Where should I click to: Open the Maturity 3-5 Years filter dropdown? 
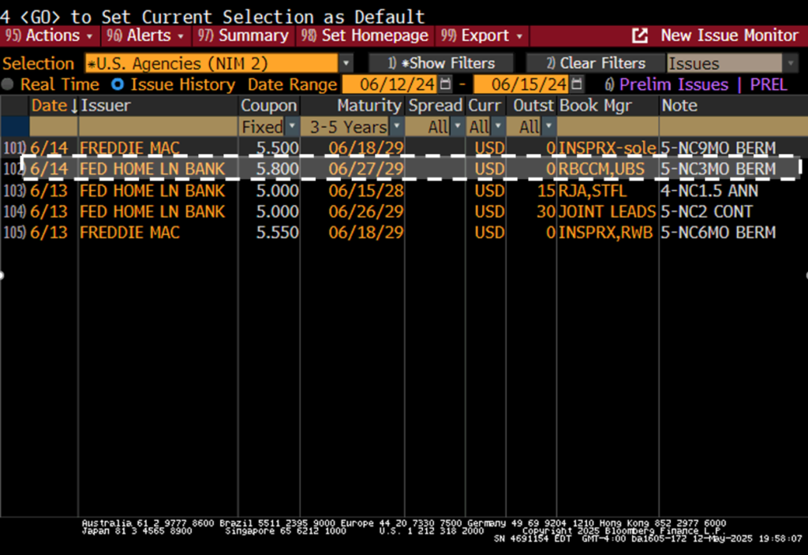tap(396, 126)
